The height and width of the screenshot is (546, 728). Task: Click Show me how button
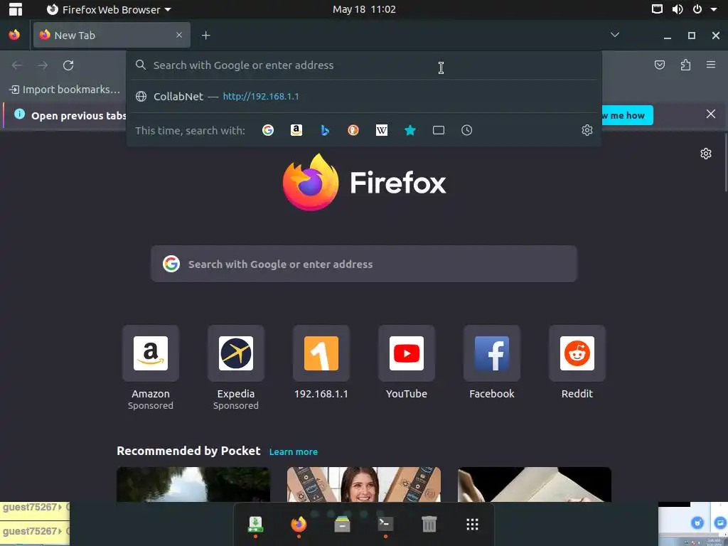pos(627,115)
